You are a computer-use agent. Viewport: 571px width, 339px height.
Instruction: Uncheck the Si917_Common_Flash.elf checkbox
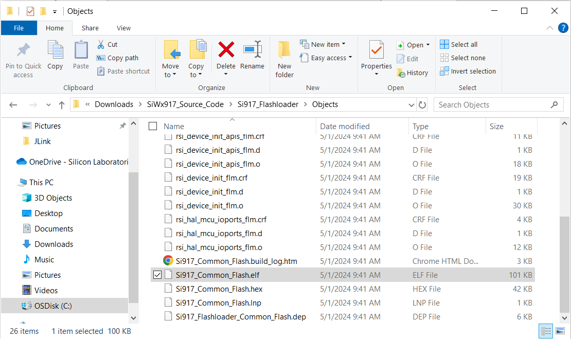click(157, 275)
